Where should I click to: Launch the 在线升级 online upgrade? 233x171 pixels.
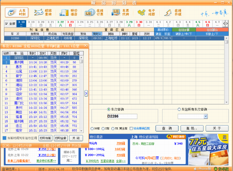click(x=173, y=12)
